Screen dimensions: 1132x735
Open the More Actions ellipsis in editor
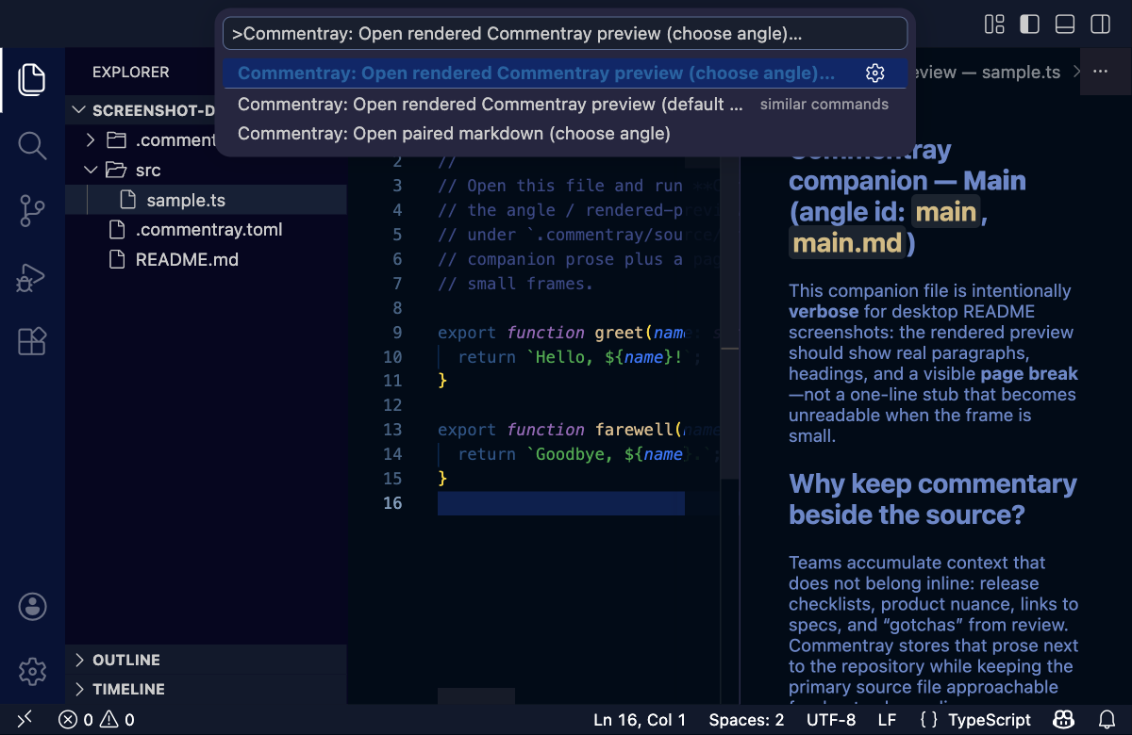[1100, 72]
